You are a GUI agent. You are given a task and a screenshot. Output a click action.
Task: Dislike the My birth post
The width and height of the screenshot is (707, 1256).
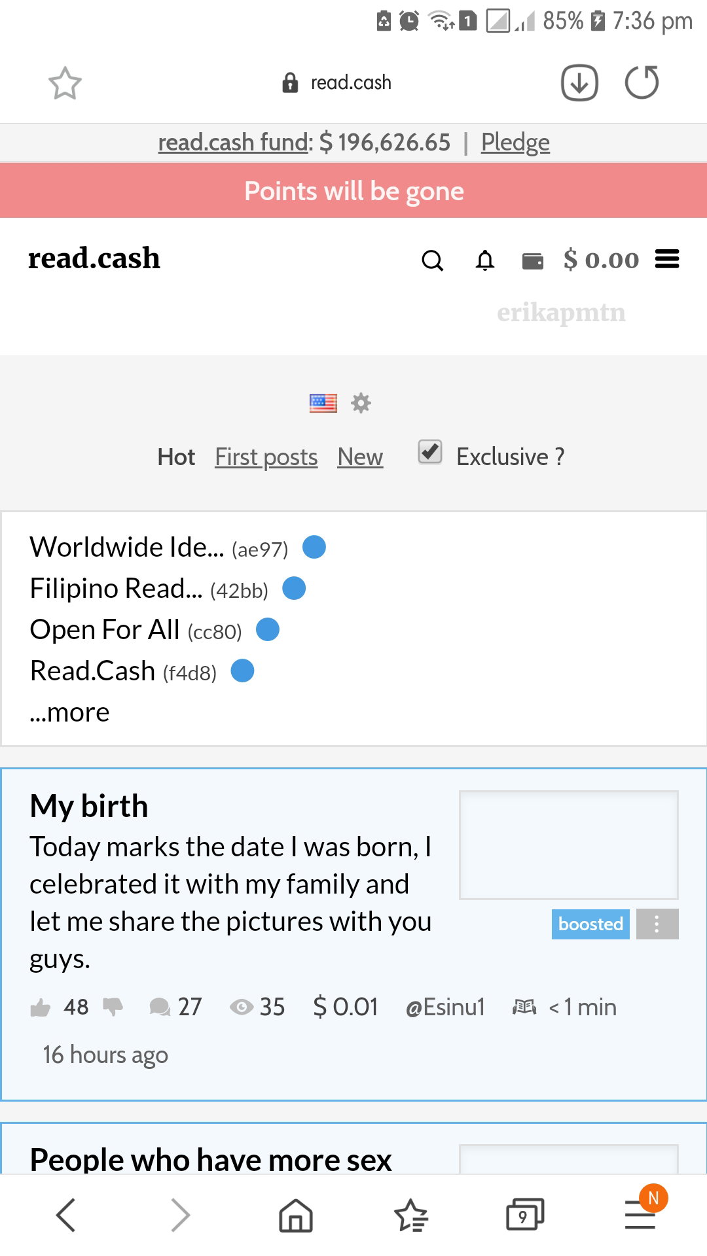coord(113,1007)
